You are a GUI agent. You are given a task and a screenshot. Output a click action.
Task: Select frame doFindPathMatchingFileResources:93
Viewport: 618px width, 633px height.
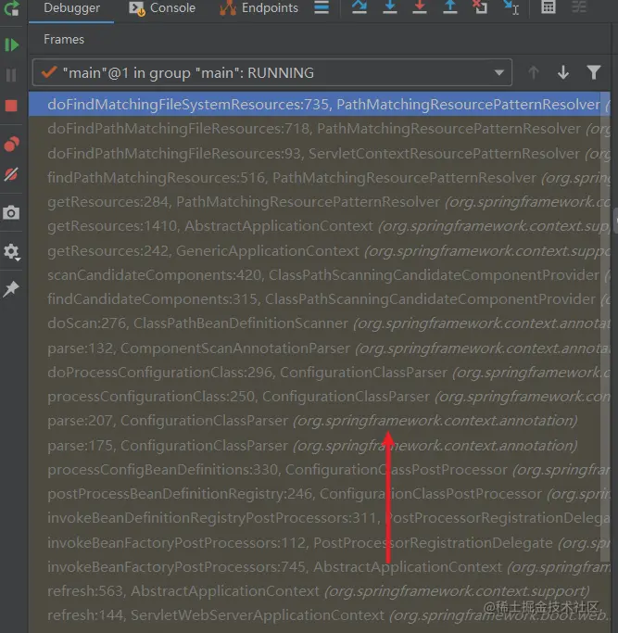(x=319, y=154)
